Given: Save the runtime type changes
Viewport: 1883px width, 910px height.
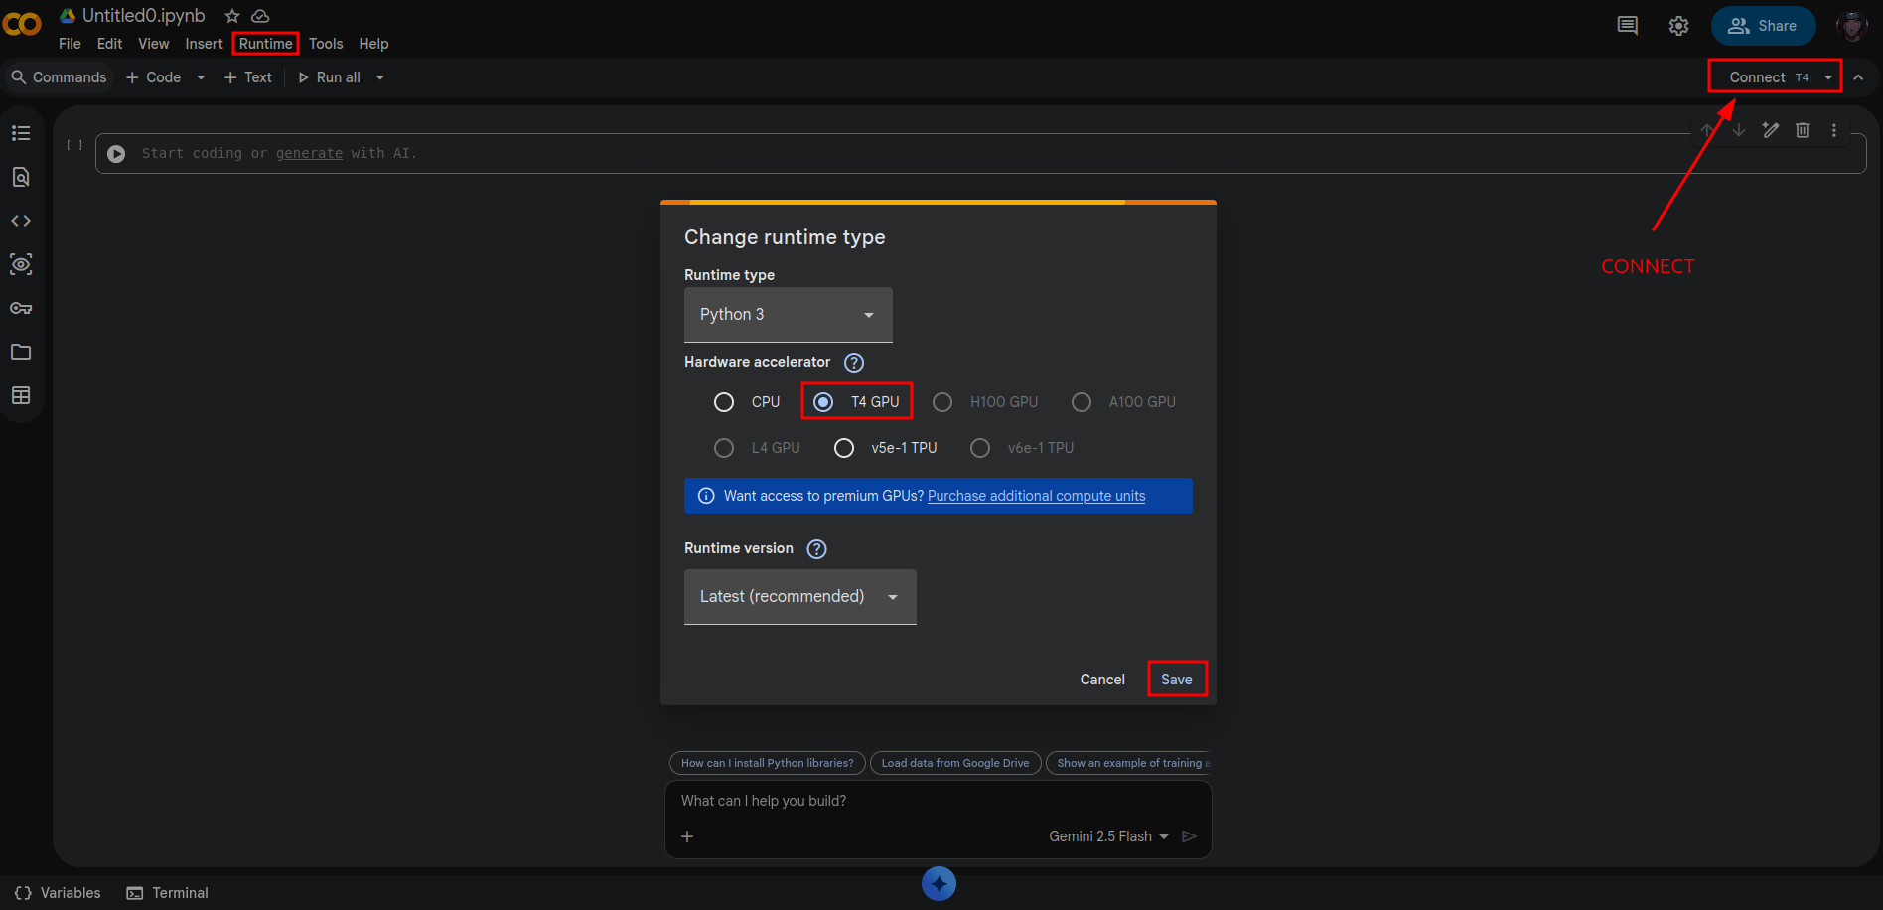Looking at the screenshot, I should coord(1176,680).
